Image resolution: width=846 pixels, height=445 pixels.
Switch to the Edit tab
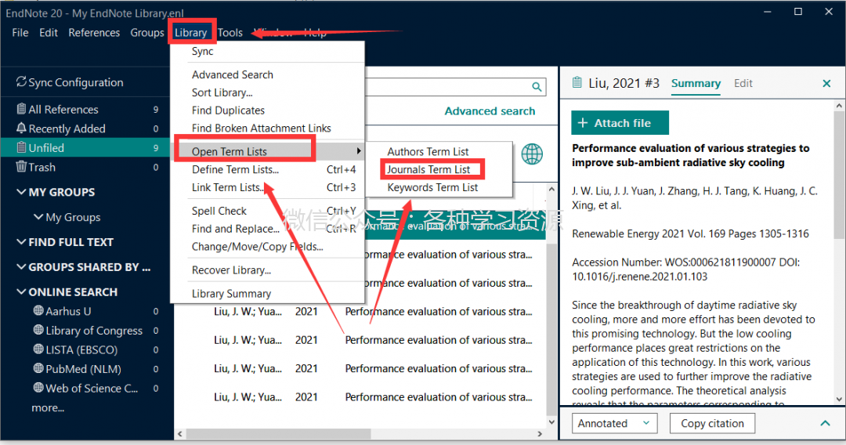tap(743, 83)
